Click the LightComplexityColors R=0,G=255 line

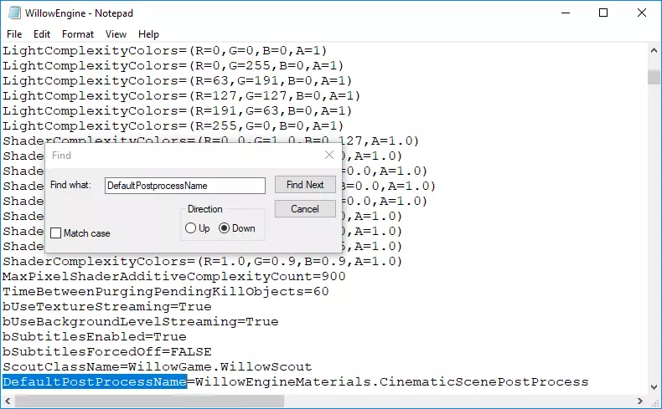[173, 66]
